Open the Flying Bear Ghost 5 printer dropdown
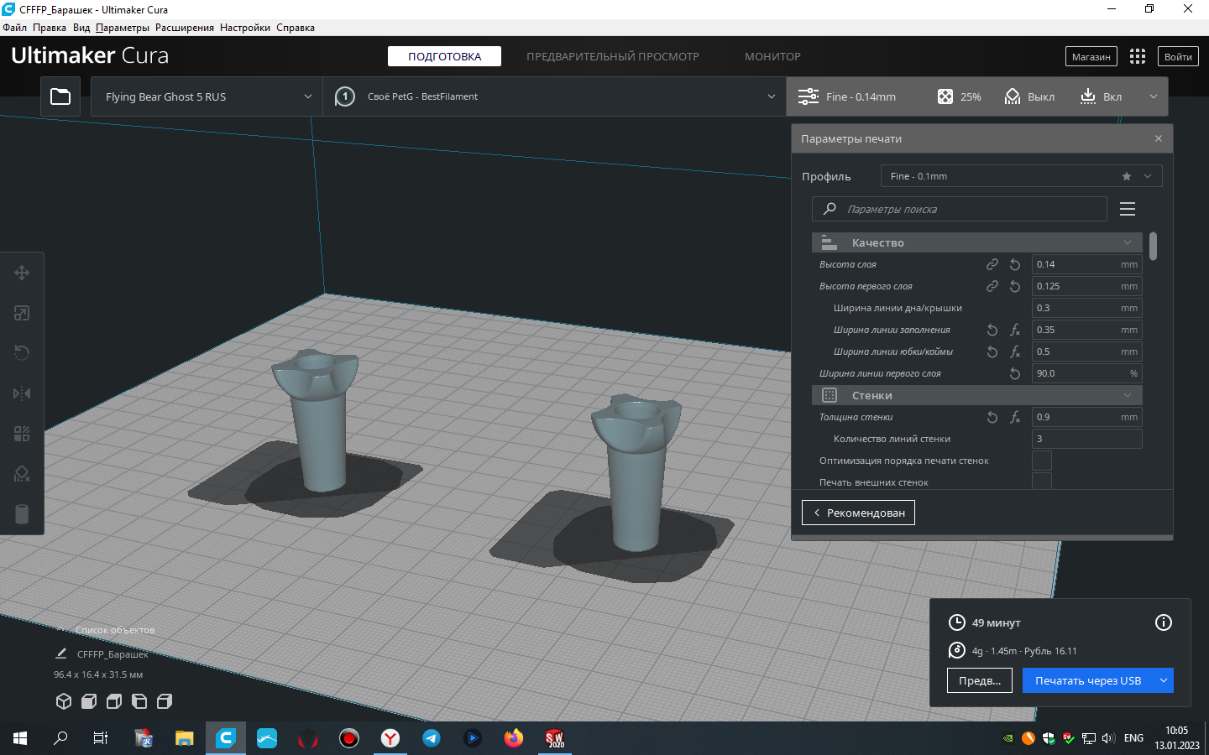This screenshot has height=755, width=1209. [x=207, y=96]
